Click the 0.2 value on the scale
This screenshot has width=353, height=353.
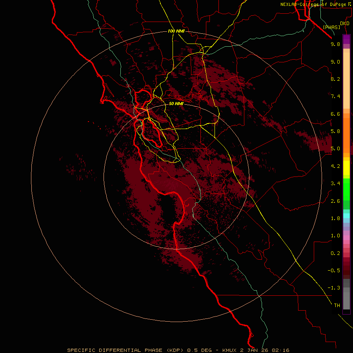[x=335, y=253]
